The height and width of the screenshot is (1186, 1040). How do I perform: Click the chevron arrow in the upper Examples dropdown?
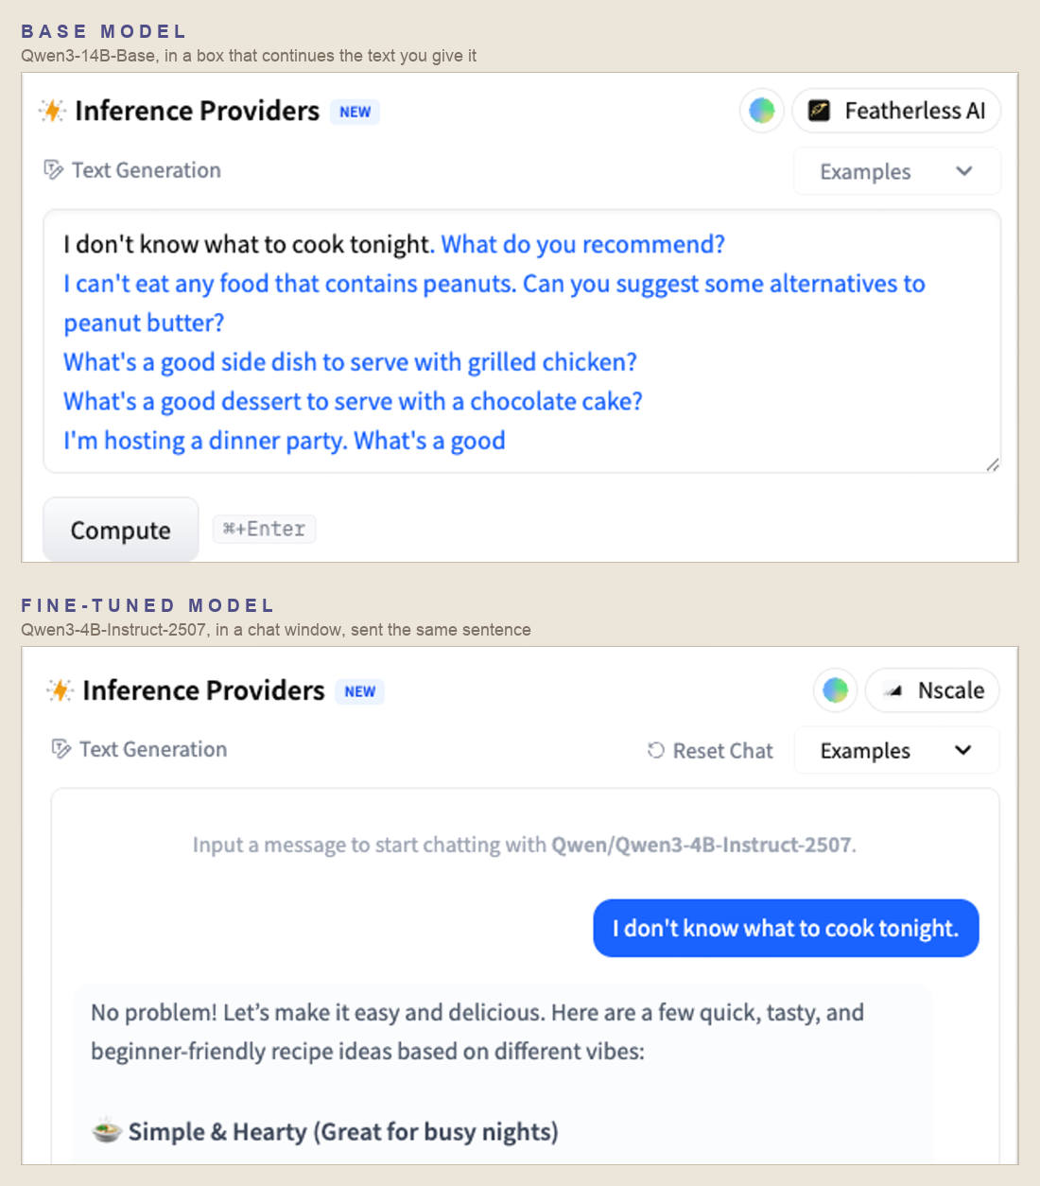click(x=964, y=171)
